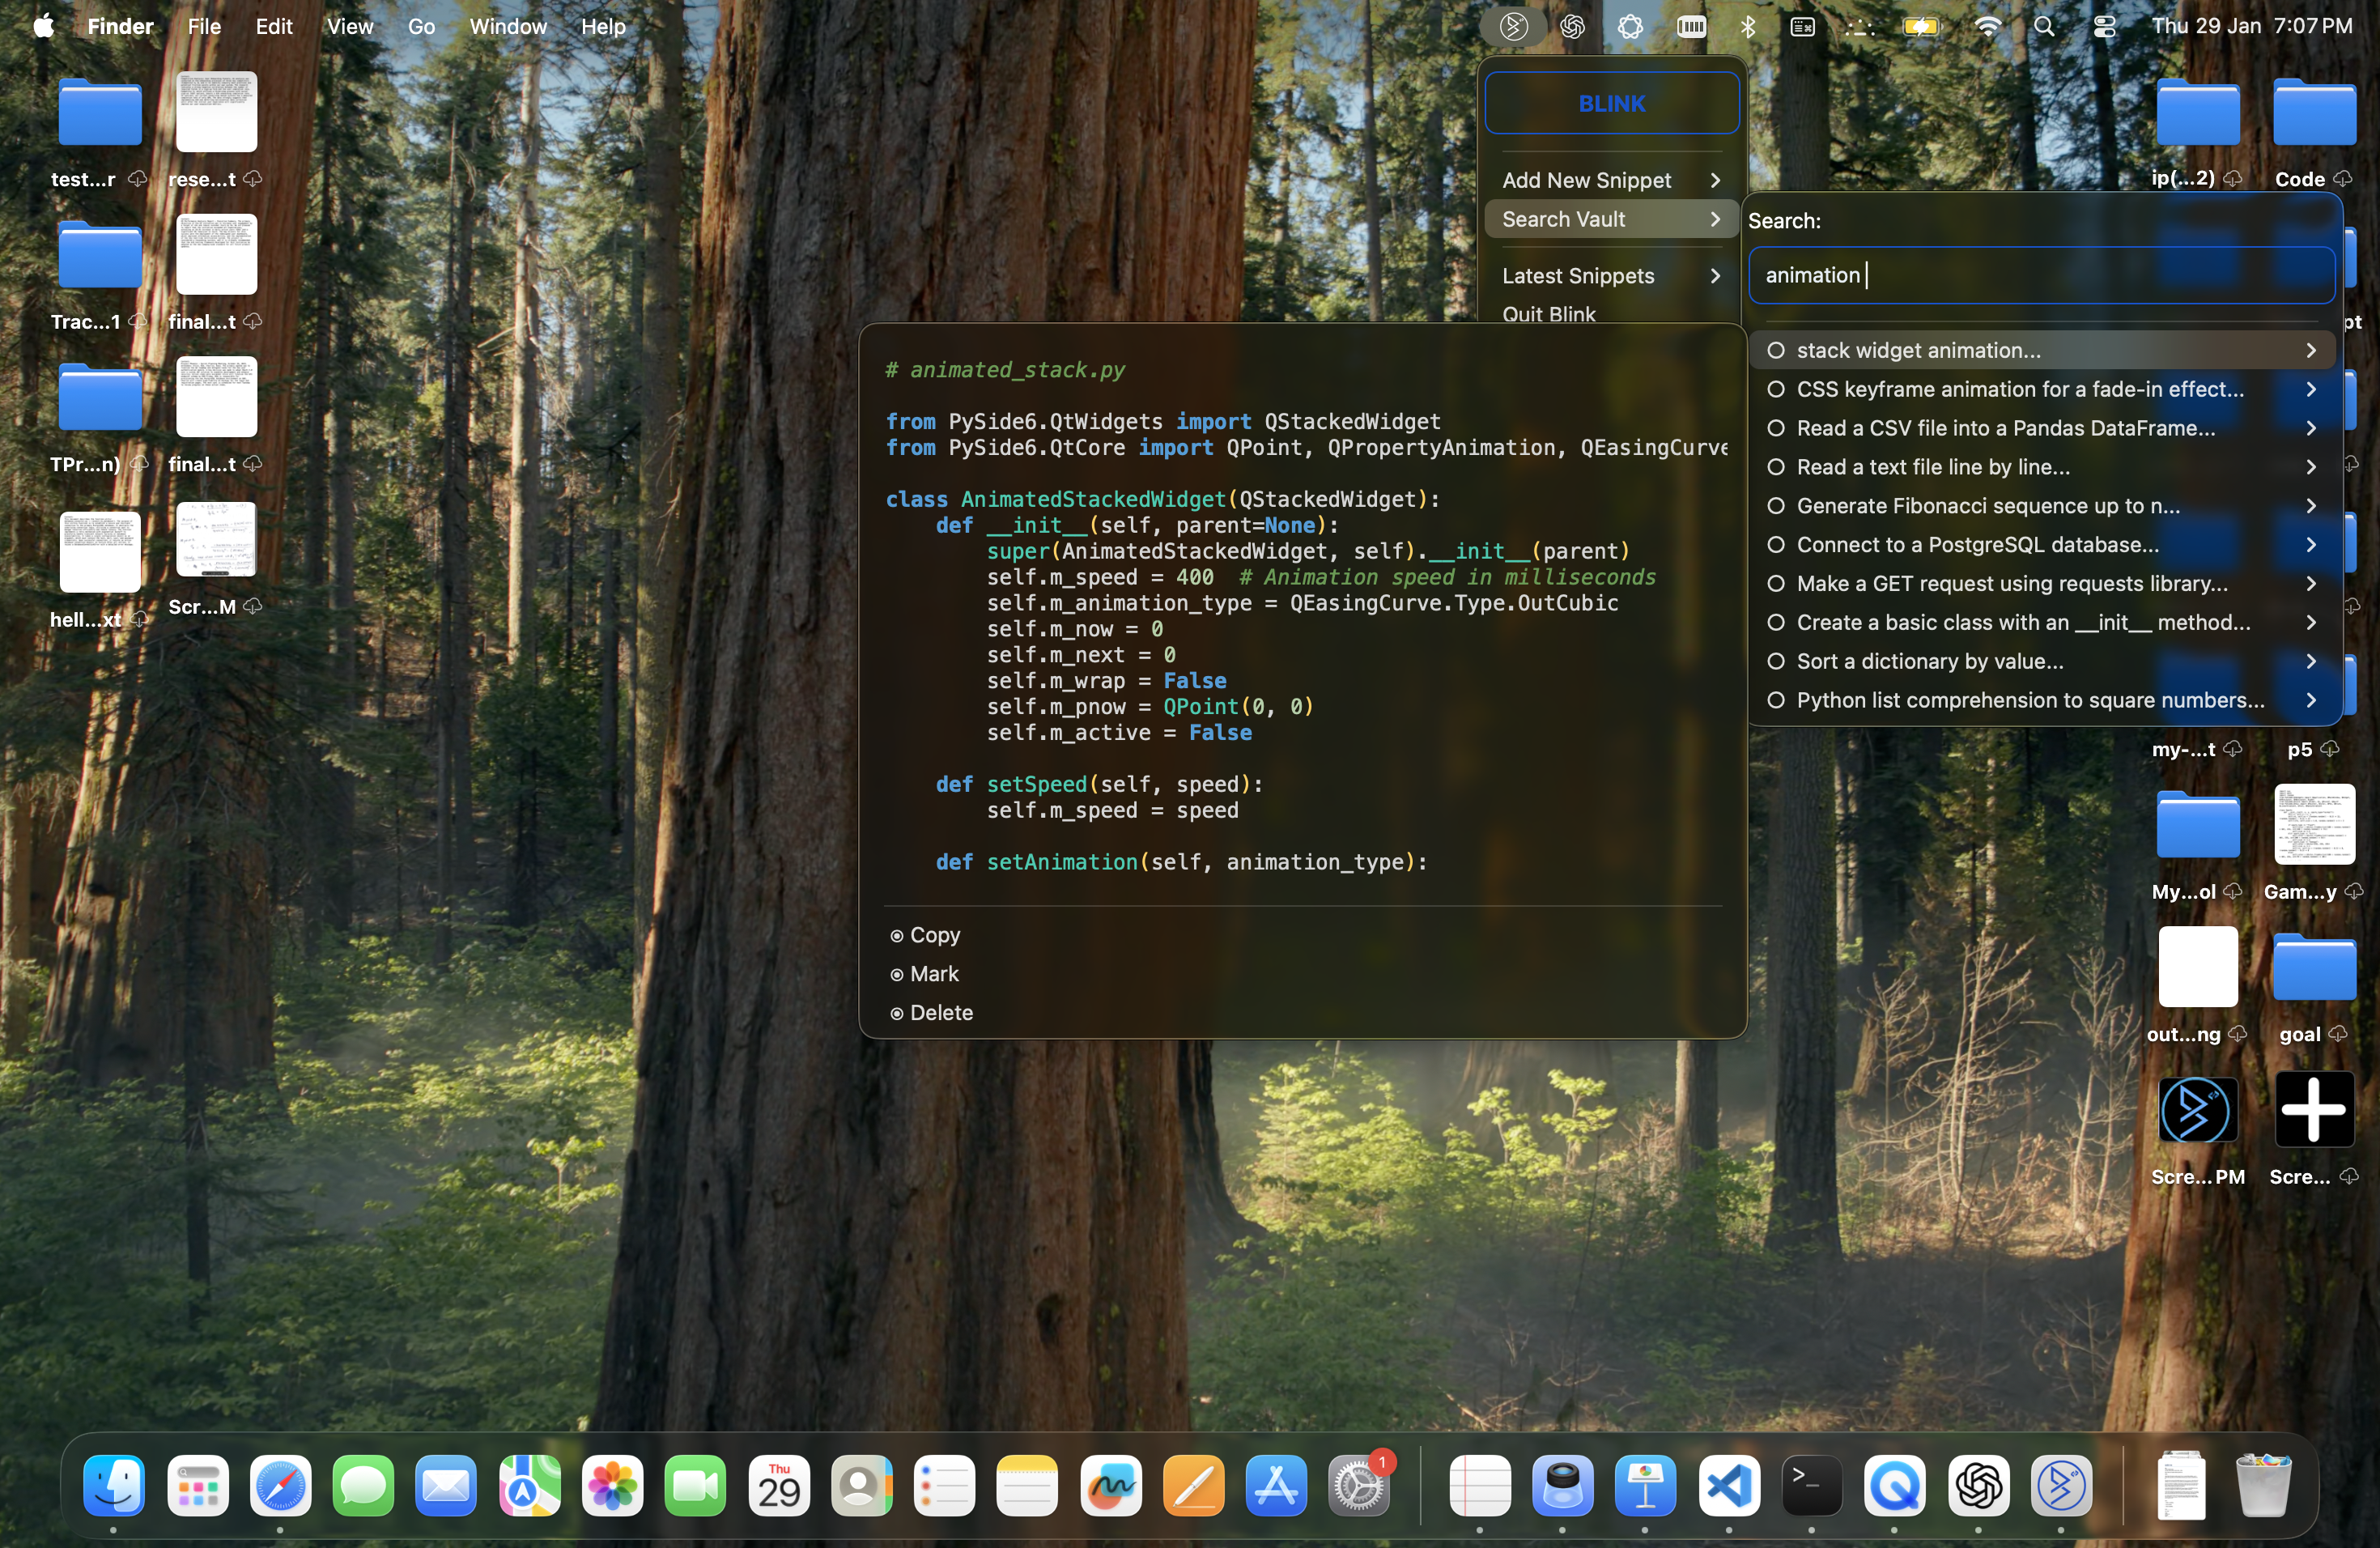This screenshot has width=2380, height=1548.
Task: Click the animation search input field
Action: [2040, 275]
